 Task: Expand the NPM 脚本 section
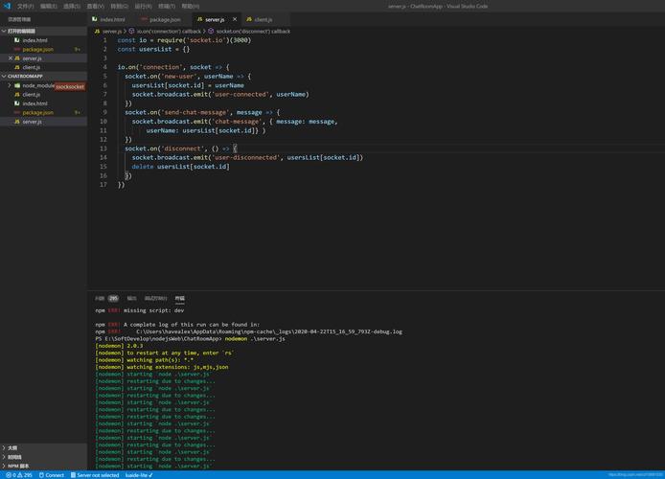click(x=43, y=466)
